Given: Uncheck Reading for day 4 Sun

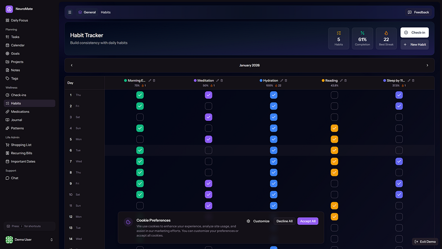Looking at the screenshot, I should [334, 128].
